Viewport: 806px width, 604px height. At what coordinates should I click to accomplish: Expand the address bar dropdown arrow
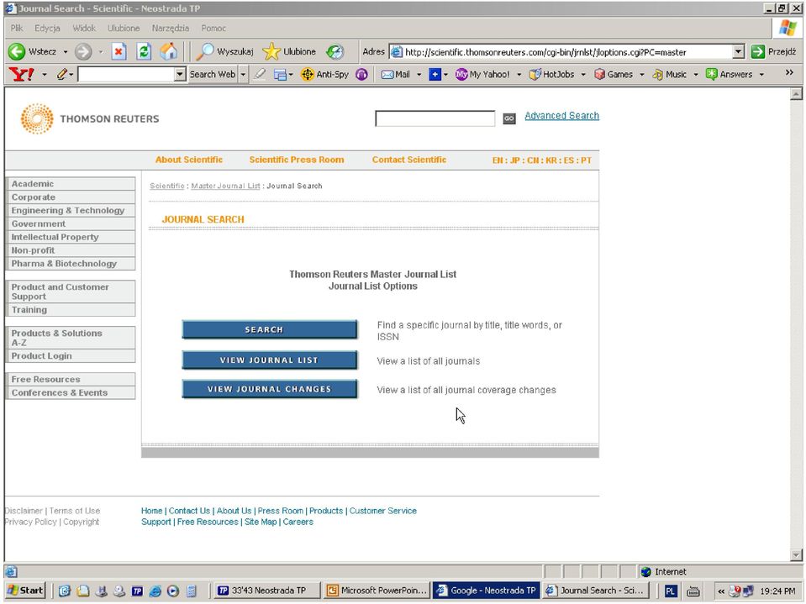739,51
